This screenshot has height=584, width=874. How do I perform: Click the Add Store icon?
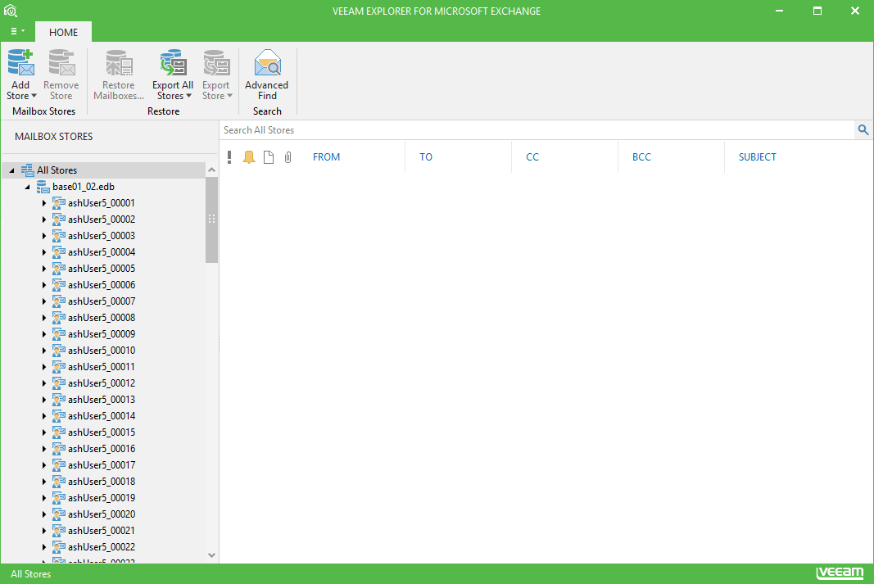point(20,62)
